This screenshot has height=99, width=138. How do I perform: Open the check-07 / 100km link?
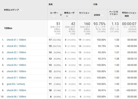pos(16,78)
